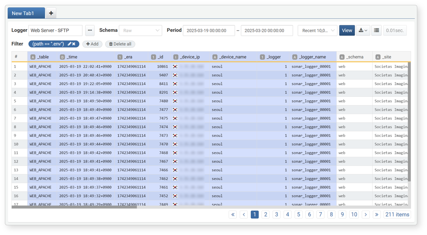Run the query with View button
Image resolution: width=427 pixels, height=235 pixels.
click(347, 31)
